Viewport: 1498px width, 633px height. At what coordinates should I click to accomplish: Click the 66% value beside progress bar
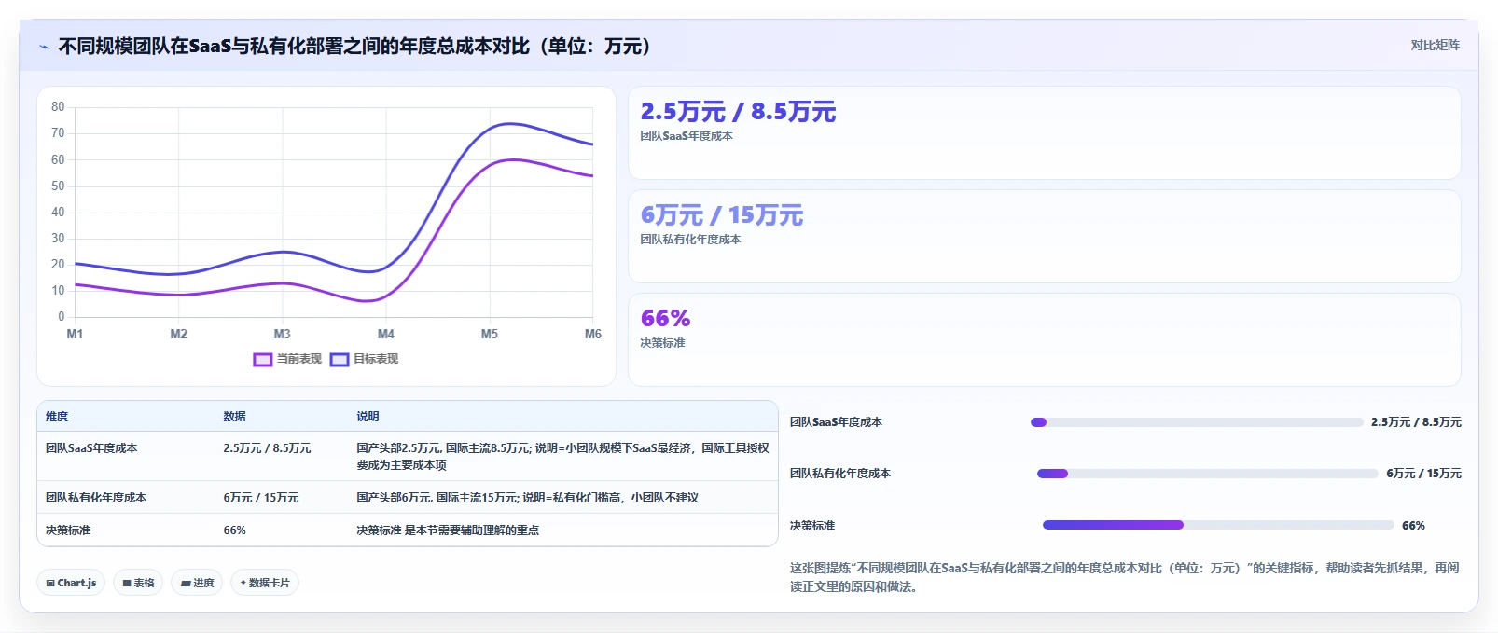[x=1413, y=526]
